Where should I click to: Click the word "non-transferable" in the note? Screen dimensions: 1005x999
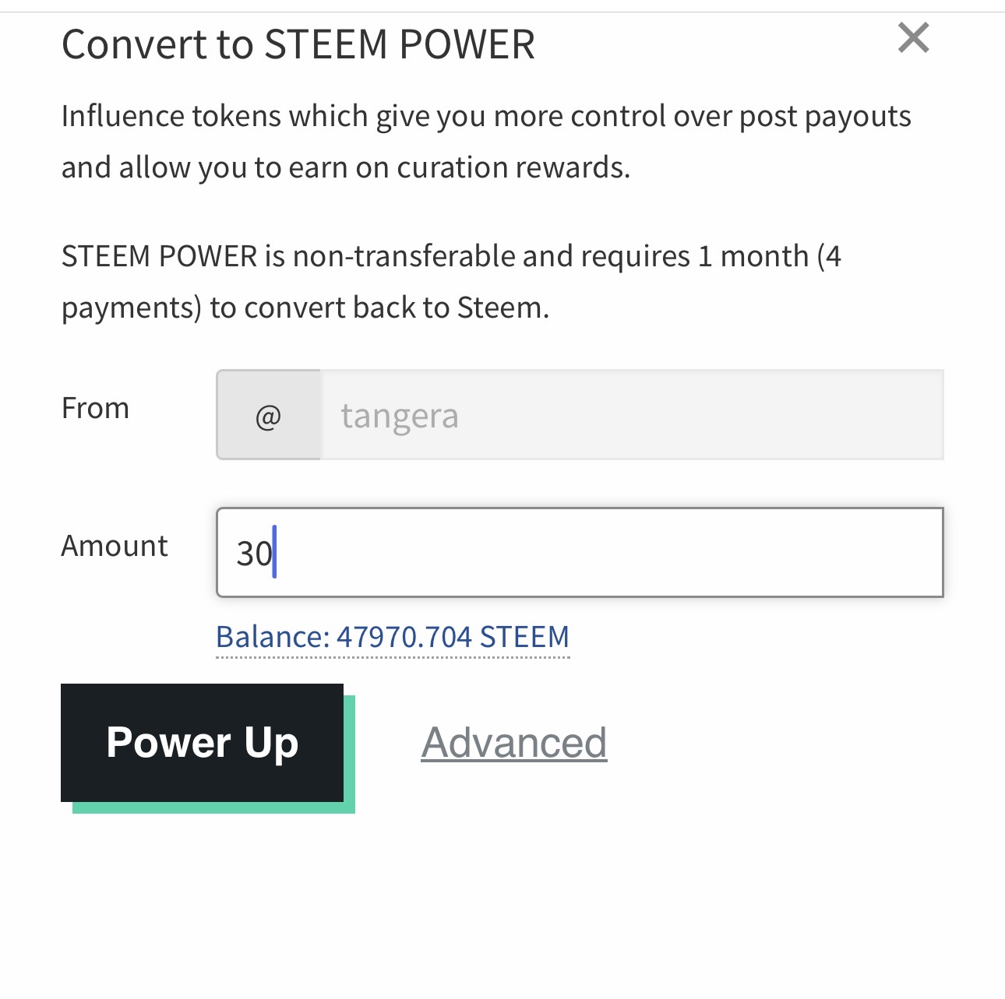(404, 256)
